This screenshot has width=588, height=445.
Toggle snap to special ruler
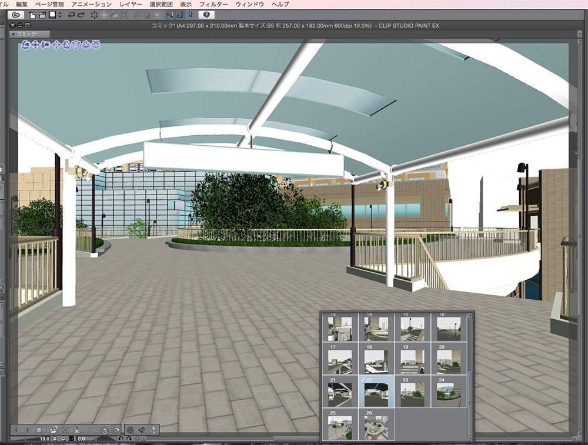click(x=180, y=15)
